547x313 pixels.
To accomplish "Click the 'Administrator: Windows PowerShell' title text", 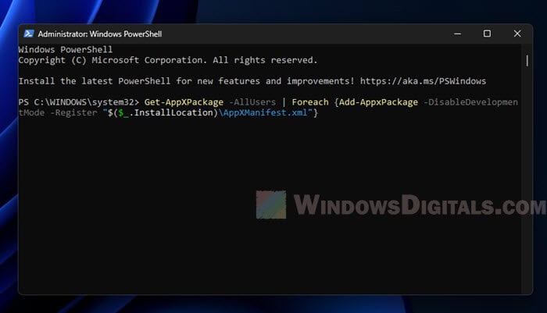I will pyautogui.click(x=100, y=34).
